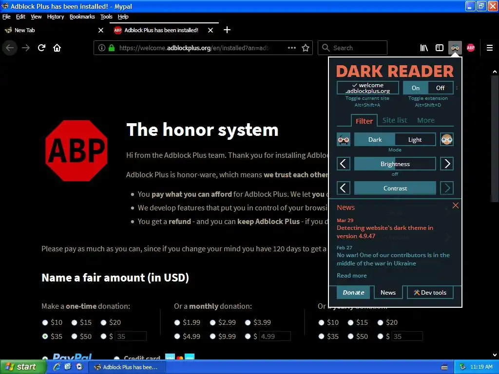The image size is (499, 374).
Task: Open the Edit menu
Action: (20, 17)
